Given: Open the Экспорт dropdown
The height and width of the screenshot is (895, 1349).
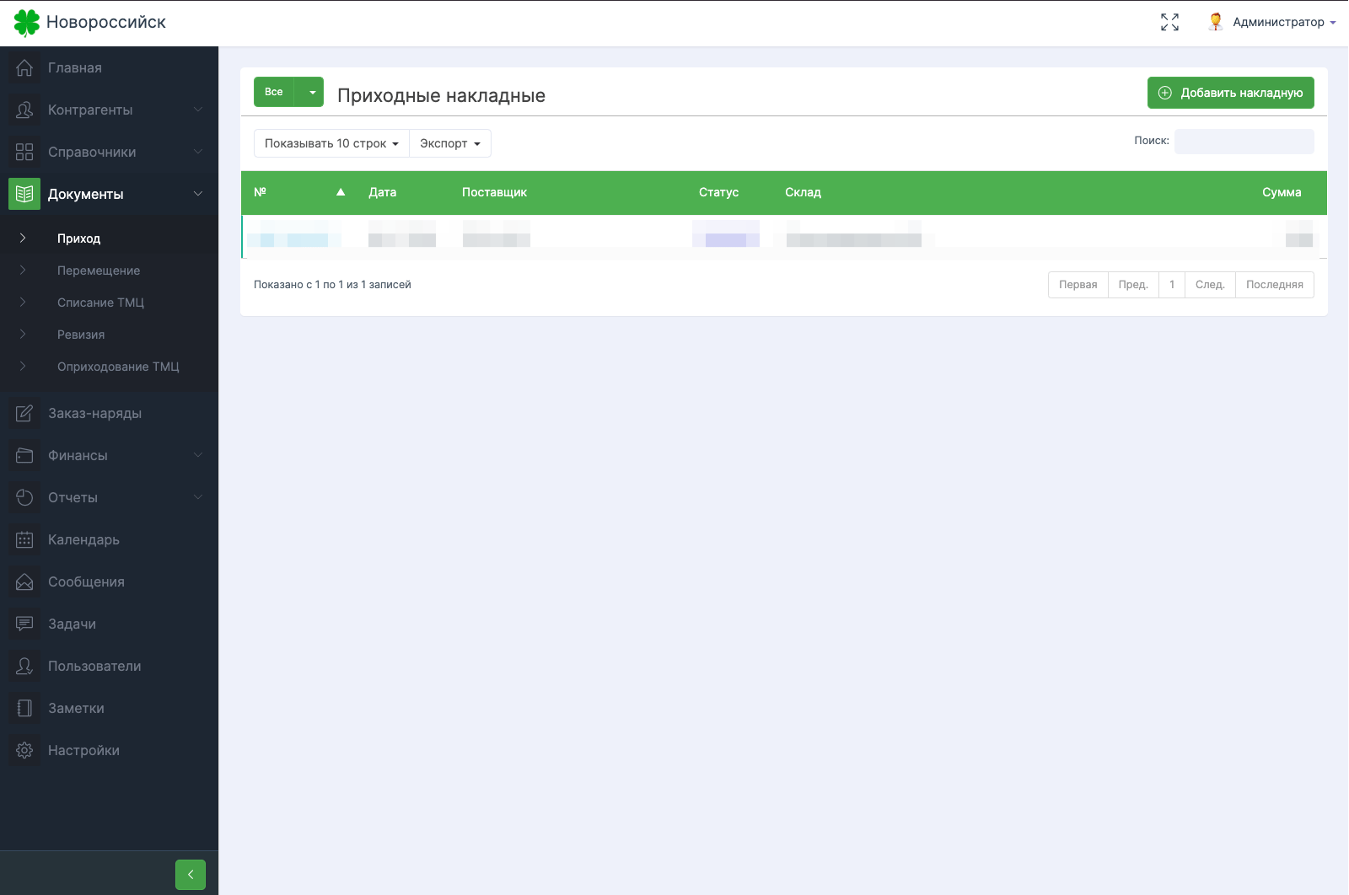Looking at the screenshot, I should point(449,143).
